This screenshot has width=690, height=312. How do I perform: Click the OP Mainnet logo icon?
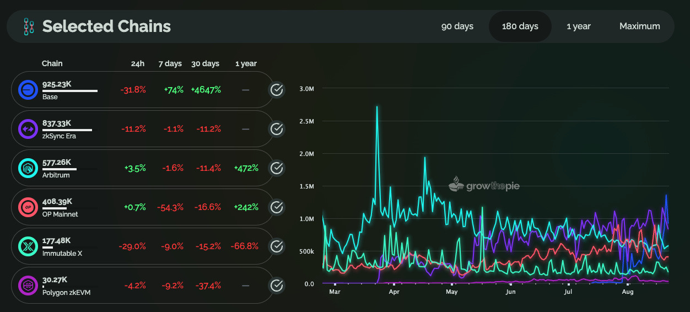(28, 207)
